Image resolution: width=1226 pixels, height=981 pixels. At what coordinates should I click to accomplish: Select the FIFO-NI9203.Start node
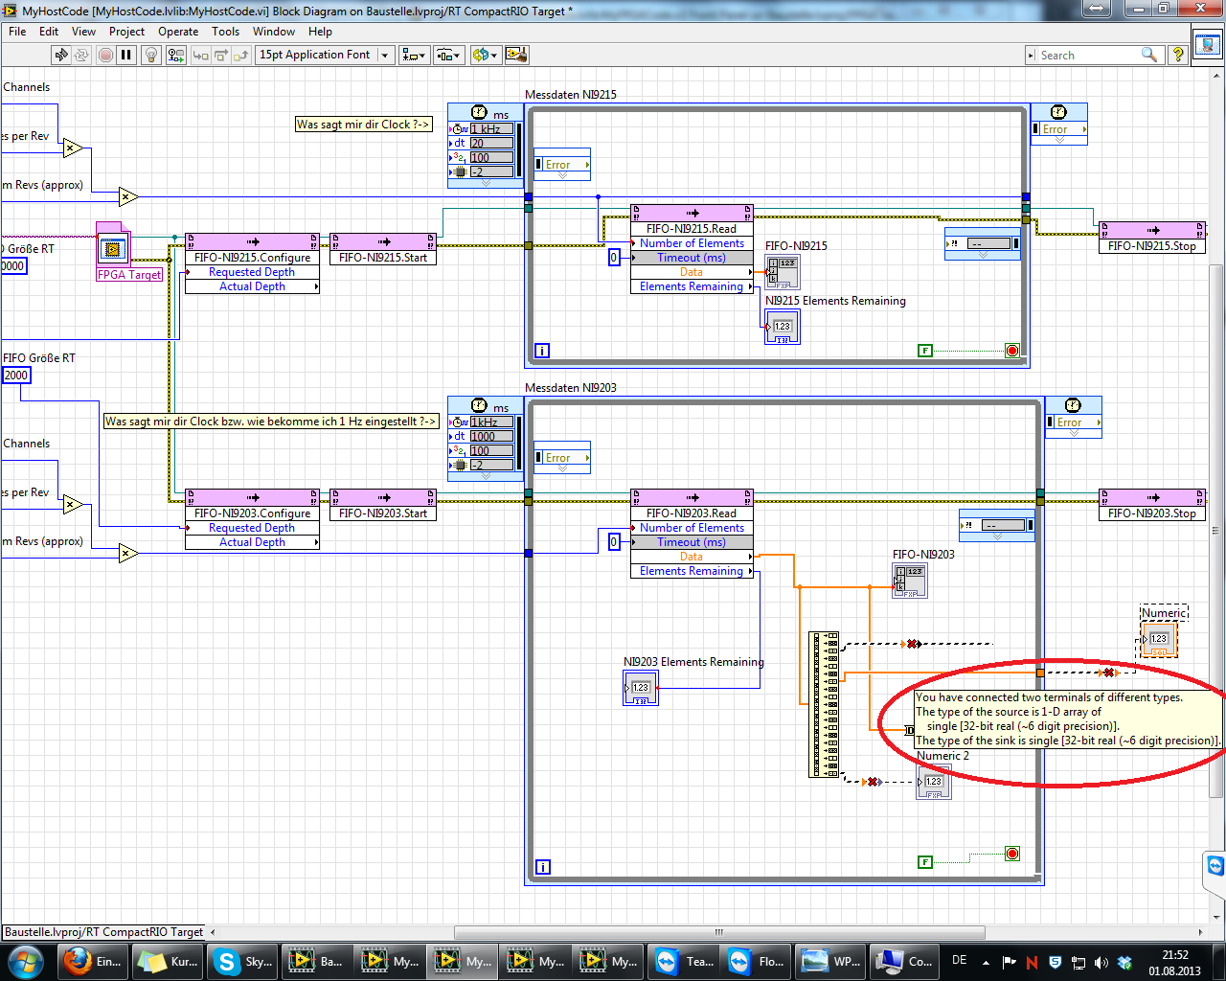tap(383, 505)
